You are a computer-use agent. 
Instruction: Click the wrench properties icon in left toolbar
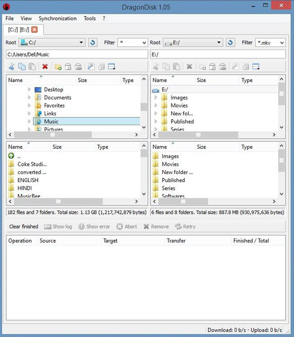(91, 67)
